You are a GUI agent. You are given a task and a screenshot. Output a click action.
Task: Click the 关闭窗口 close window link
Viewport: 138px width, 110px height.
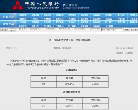[129, 53]
